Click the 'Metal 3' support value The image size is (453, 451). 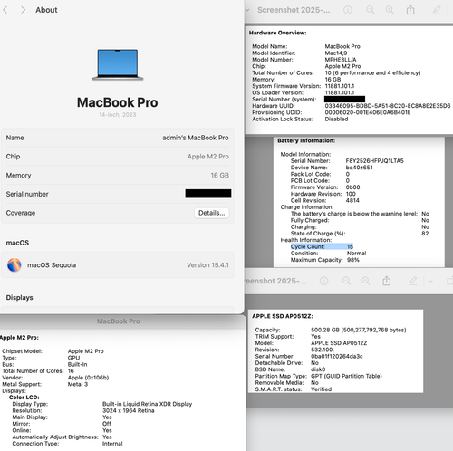pyautogui.click(x=78, y=384)
